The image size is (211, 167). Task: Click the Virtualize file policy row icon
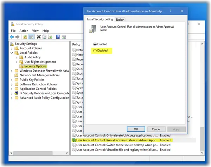[74, 150]
